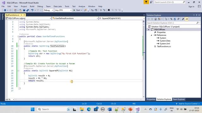Click the feedback icon beside Quick Launch

(151, 2)
